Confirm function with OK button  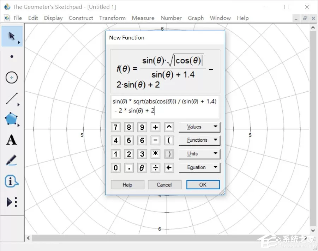pos(203,185)
